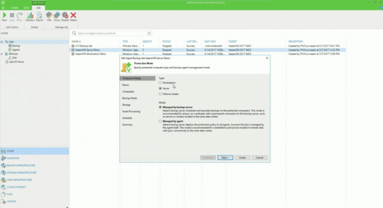383x208 pixels.
Task: Sort the job list by the Name column
Action: 75,42
